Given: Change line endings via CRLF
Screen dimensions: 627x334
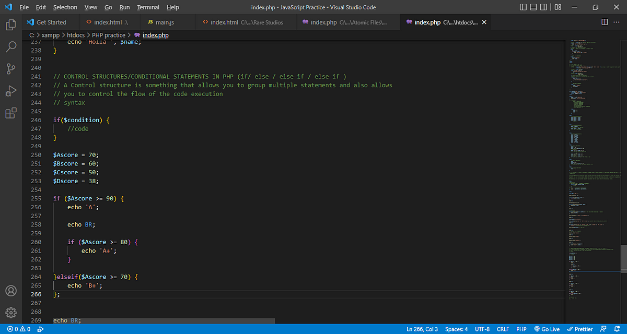Looking at the screenshot, I should 503,329.
